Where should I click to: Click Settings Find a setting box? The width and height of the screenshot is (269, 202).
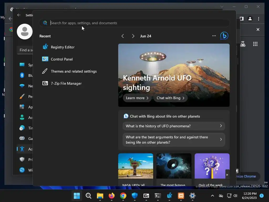(25, 50)
